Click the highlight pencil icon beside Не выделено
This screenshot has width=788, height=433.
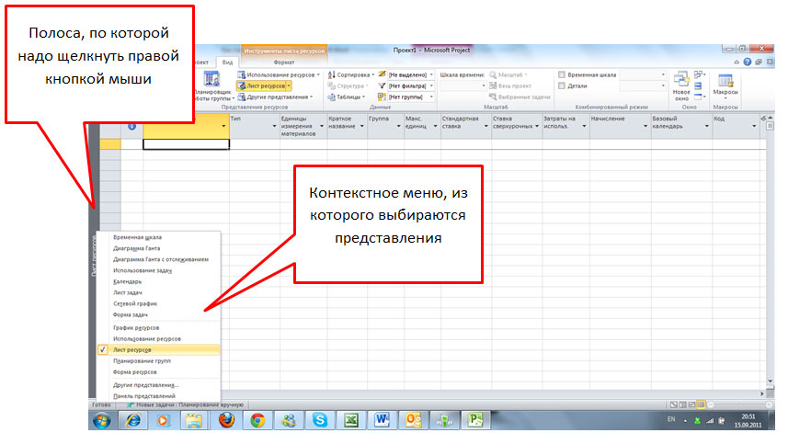382,74
